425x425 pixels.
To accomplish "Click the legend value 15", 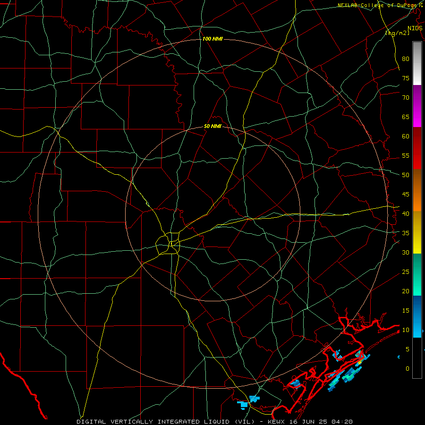I will pyautogui.click(x=406, y=311).
